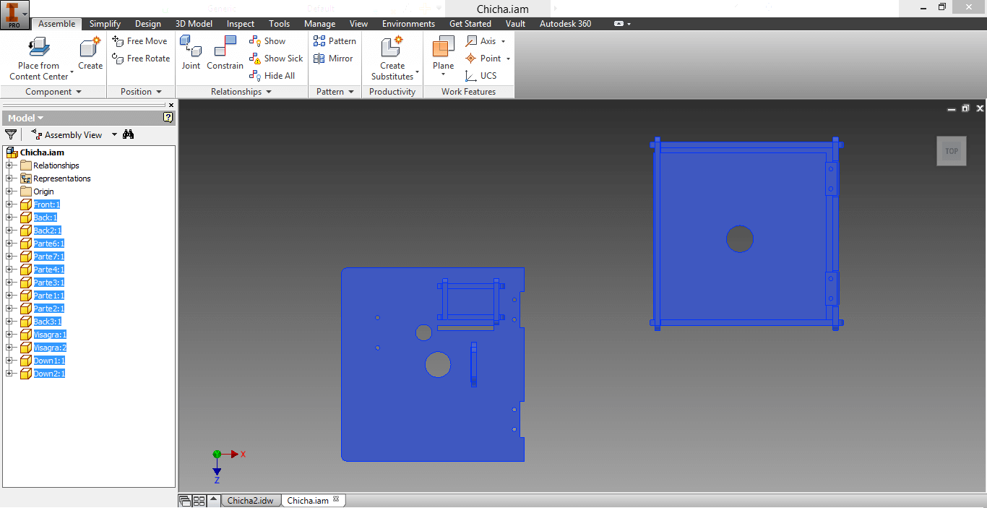Screen dimensions: 987x508
Task: Expand the Origin folder node
Action: coord(9,191)
